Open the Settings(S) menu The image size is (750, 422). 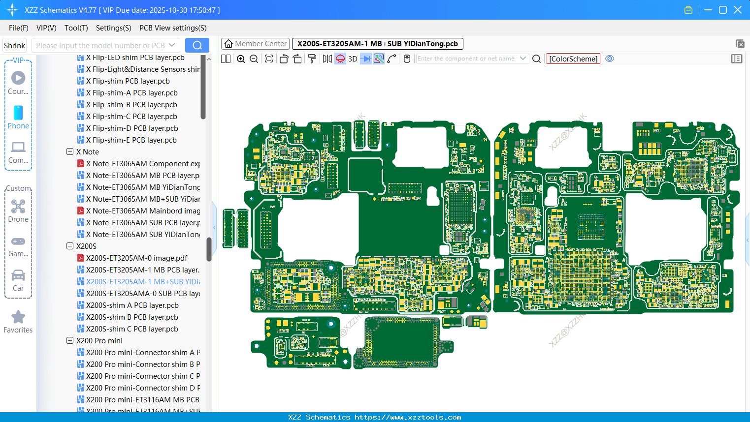point(113,28)
